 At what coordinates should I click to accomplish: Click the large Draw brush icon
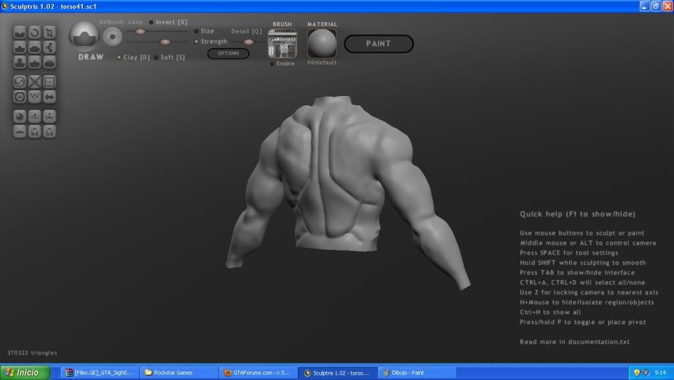coord(84,36)
